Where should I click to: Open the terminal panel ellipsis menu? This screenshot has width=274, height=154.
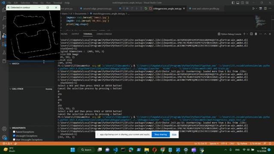coord(261,34)
